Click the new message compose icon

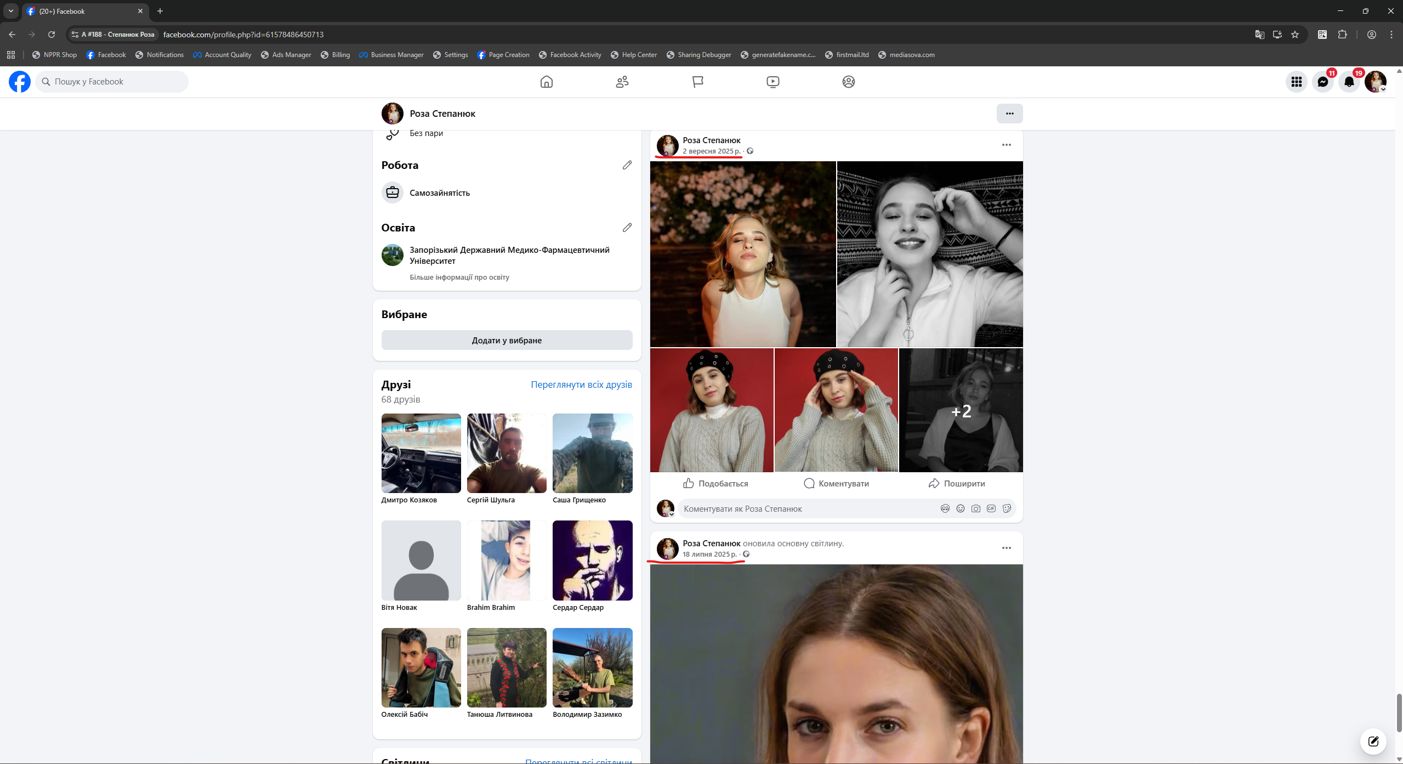tap(1373, 741)
